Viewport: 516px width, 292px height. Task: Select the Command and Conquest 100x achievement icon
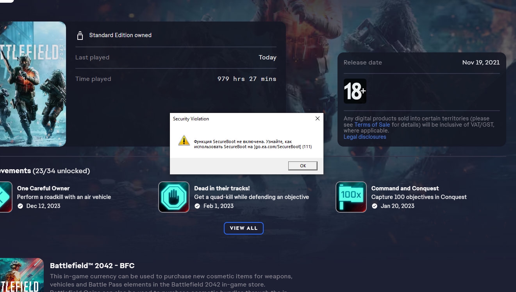pos(351,197)
